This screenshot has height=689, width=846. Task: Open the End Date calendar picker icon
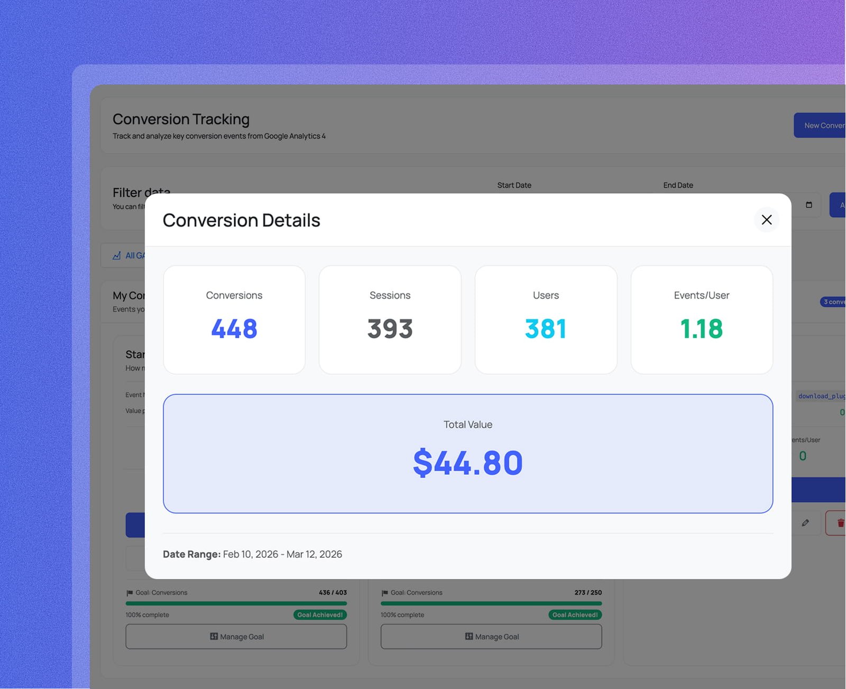pyautogui.click(x=808, y=205)
